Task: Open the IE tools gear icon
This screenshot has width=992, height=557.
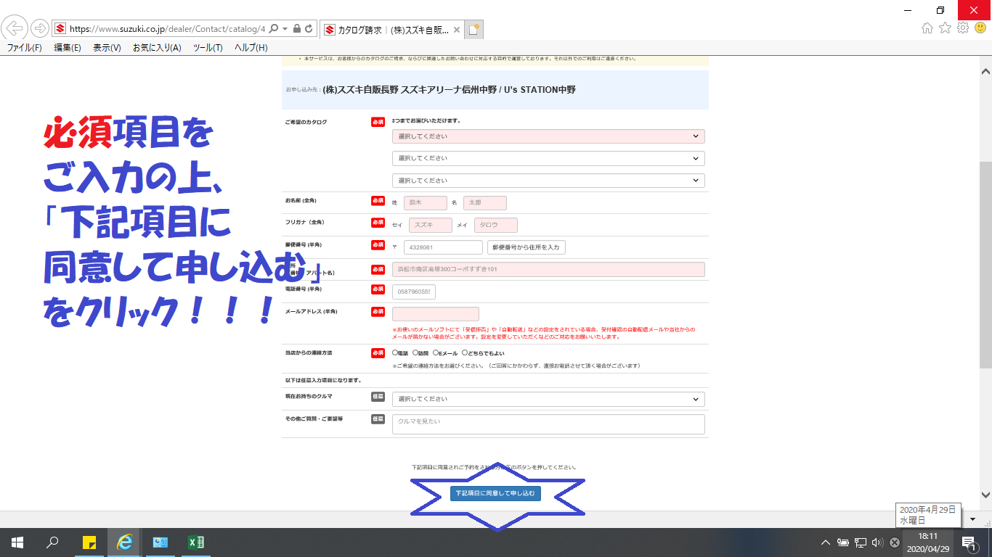Action: coord(963,28)
